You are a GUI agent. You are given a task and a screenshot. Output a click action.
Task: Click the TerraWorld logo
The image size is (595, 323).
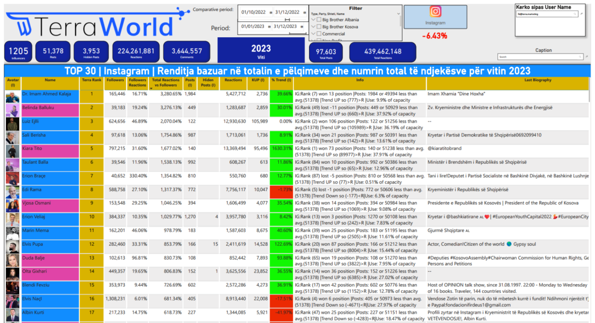click(97, 23)
